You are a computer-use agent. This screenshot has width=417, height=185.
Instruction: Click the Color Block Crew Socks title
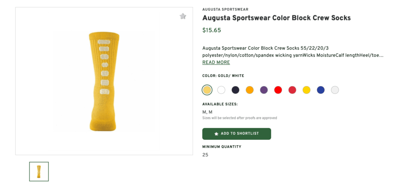tap(277, 18)
